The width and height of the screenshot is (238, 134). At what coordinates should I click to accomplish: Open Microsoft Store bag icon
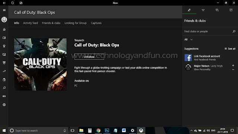coord(4,80)
